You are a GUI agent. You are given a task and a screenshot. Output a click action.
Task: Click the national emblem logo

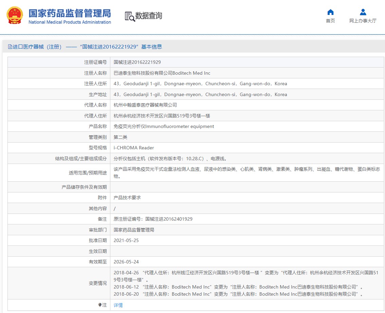[x=15, y=16]
